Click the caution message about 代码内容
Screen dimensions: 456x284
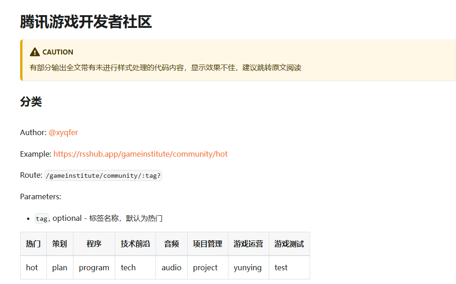point(165,68)
